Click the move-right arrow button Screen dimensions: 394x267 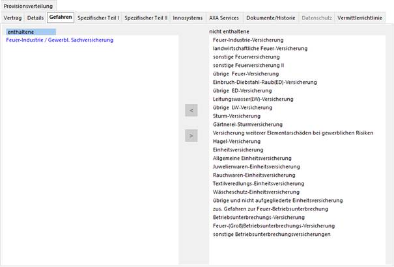tap(191, 136)
